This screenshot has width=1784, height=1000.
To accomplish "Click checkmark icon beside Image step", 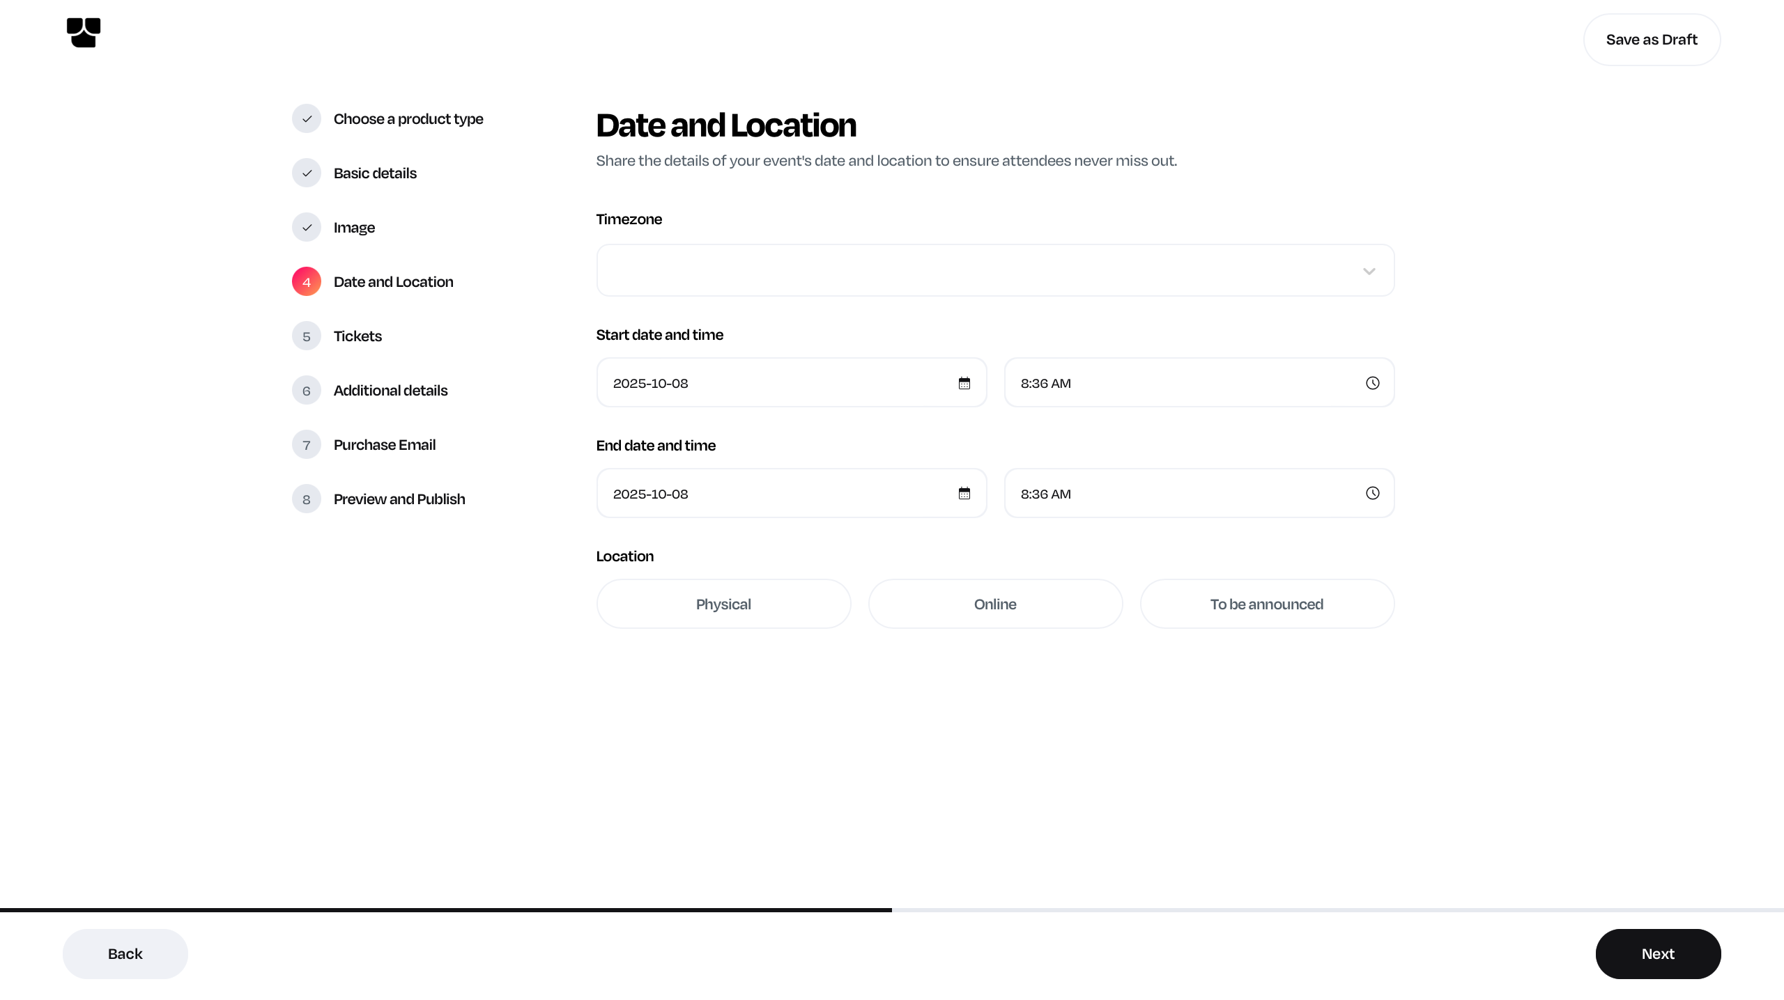I will pyautogui.click(x=307, y=228).
